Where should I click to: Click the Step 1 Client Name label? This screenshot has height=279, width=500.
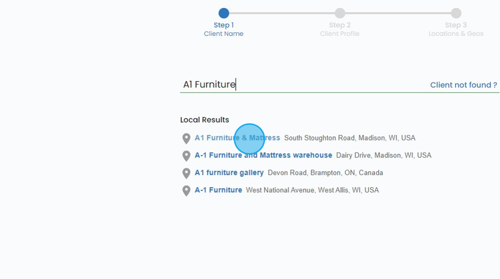(x=224, y=30)
